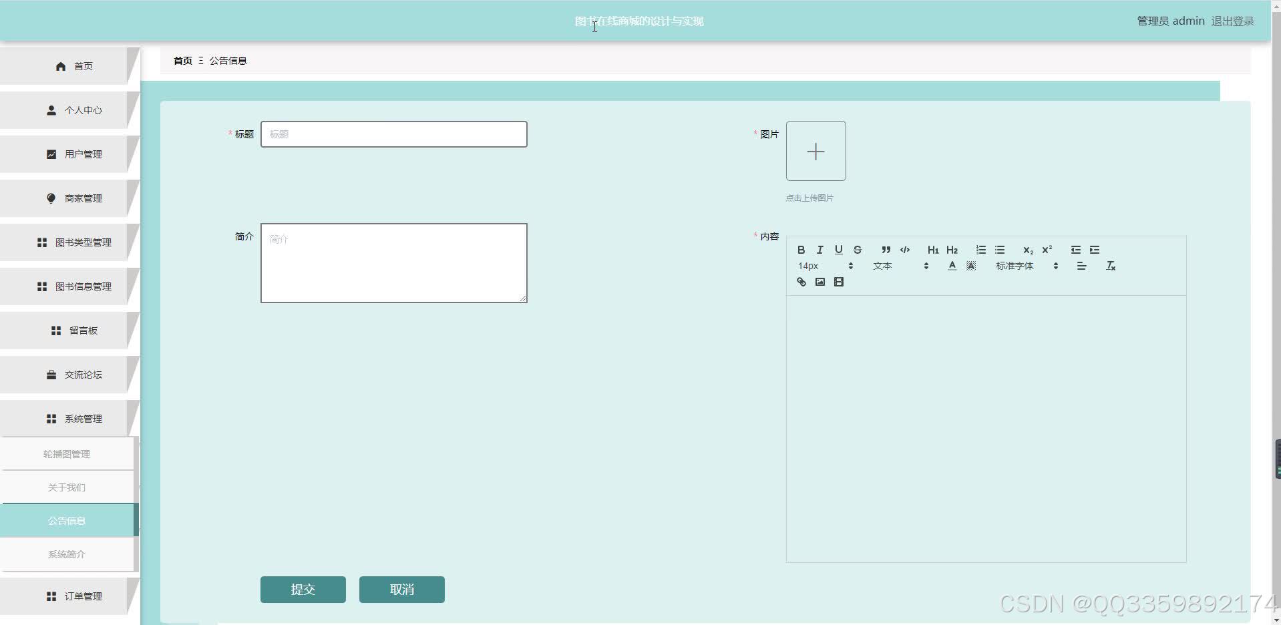Click the plus box to upload image
1281x625 pixels.
[815, 151]
